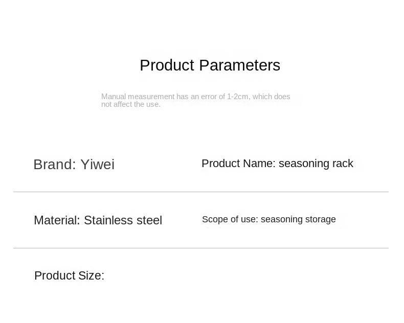The height and width of the screenshot is (323, 404).
Task: Click "not affect the use." line
Action: (130, 104)
